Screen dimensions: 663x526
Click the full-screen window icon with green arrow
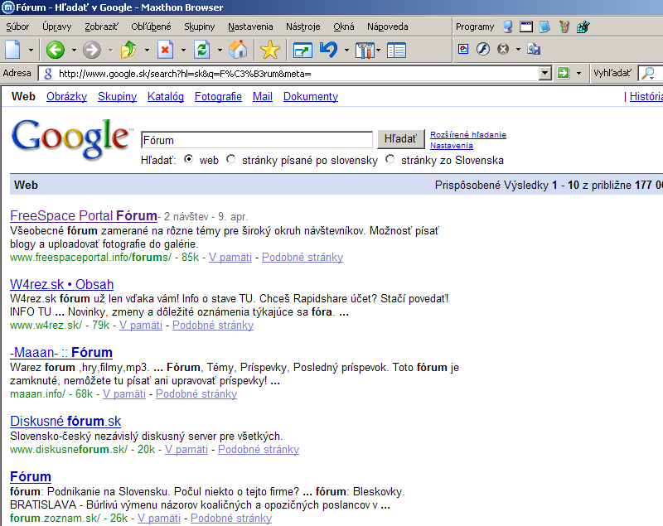302,51
